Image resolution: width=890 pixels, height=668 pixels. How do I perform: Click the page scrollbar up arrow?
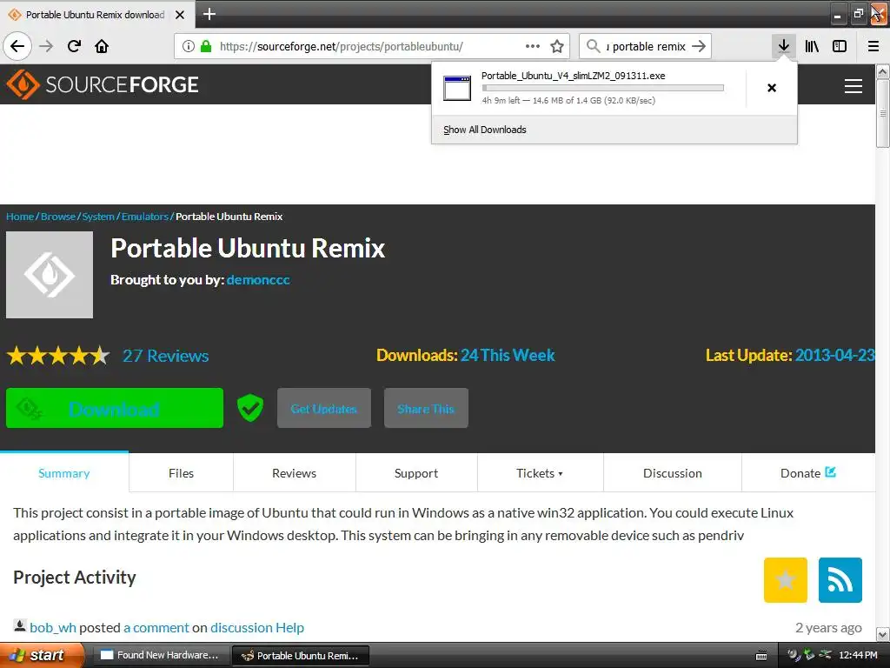pos(882,71)
